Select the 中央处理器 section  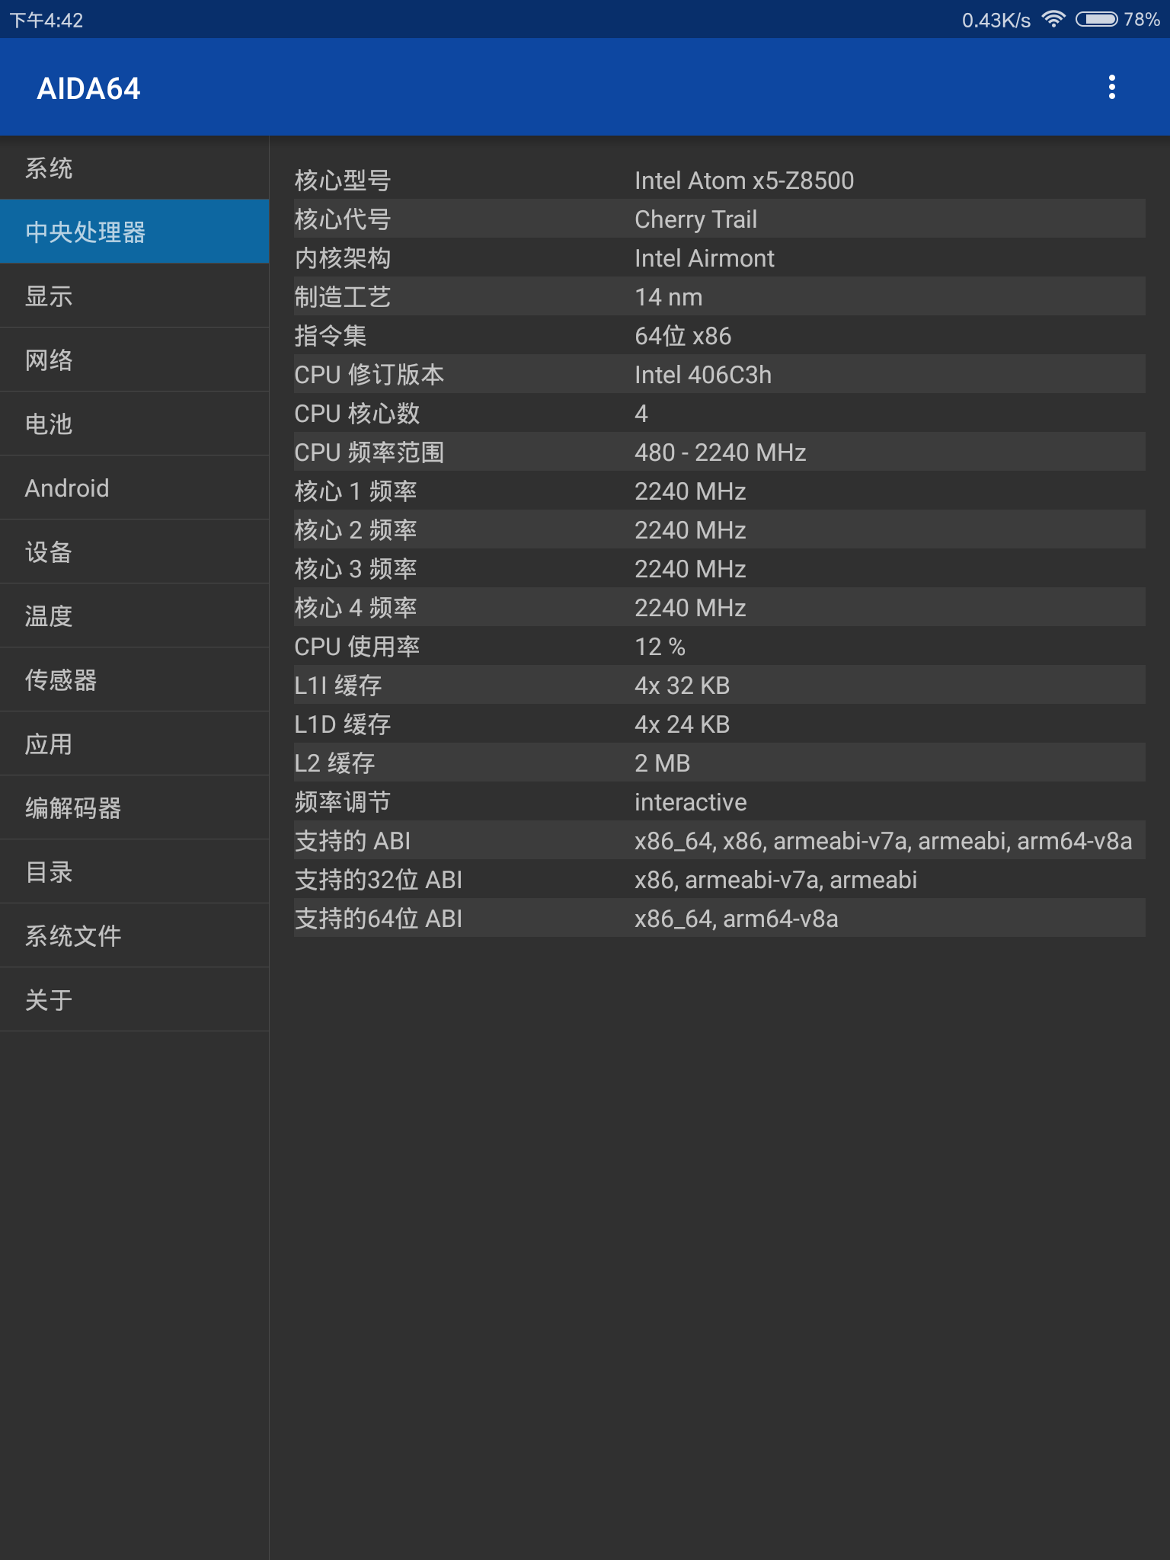pyautogui.click(x=134, y=232)
